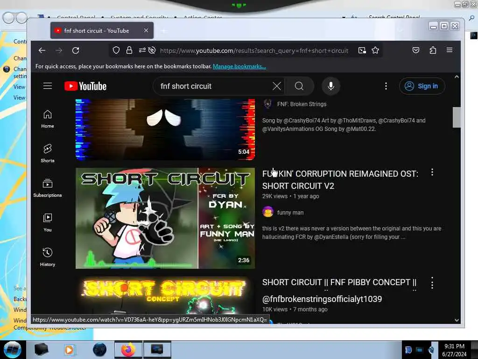Open Firefox from the taskbar
478x359 pixels.
(128, 350)
